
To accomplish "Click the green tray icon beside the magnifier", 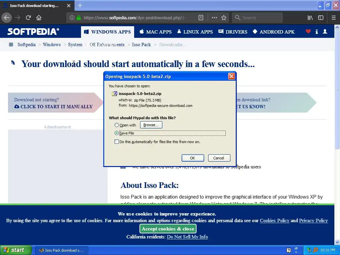I will click(309, 250).
